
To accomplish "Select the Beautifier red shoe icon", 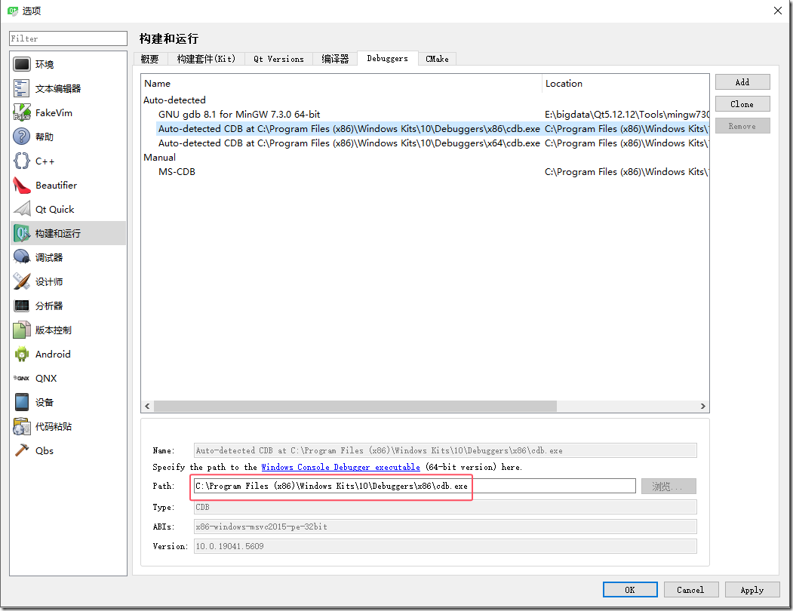I will tap(22, 185).
